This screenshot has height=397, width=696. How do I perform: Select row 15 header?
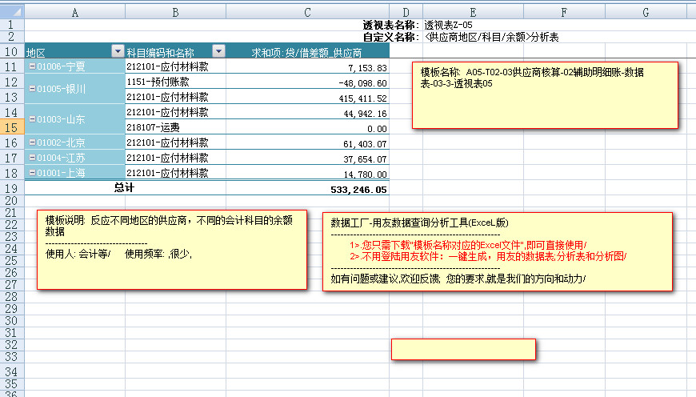coord(12,127)
